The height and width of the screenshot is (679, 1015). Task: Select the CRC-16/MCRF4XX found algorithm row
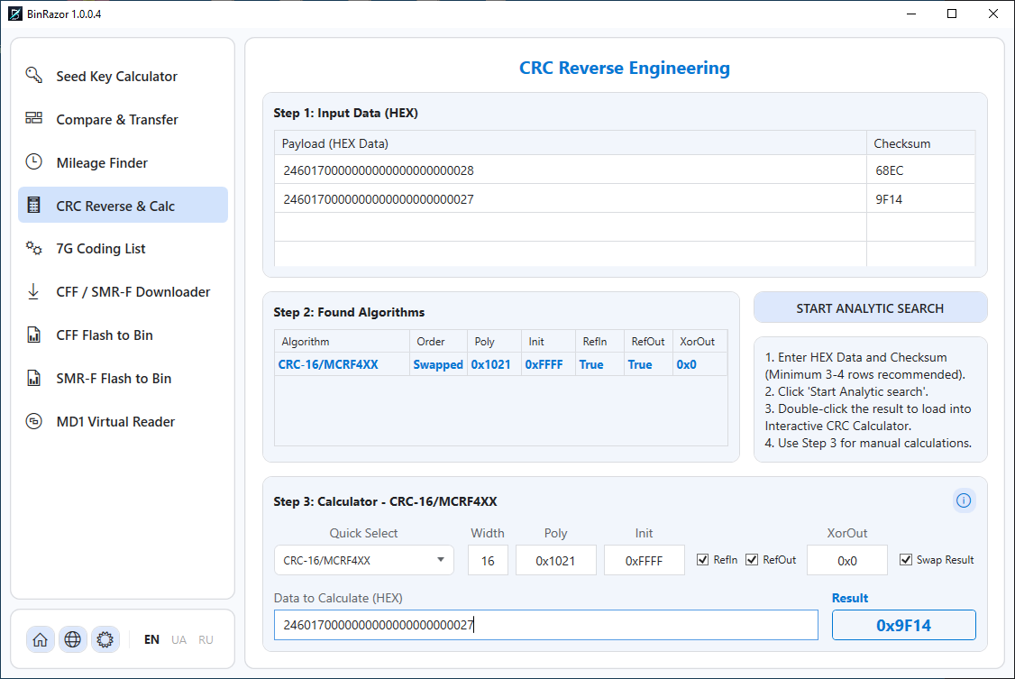[500, 364]
